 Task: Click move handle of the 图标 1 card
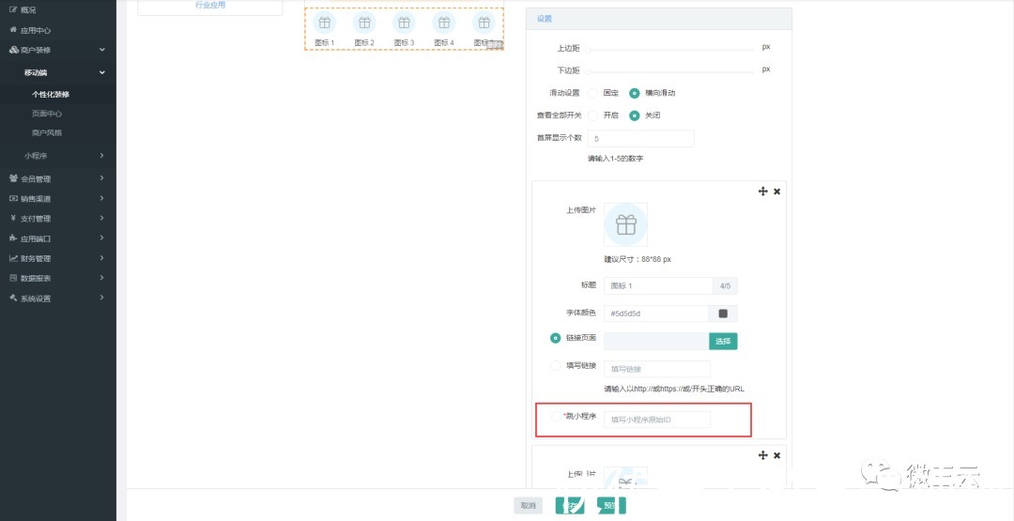[763, 192]
